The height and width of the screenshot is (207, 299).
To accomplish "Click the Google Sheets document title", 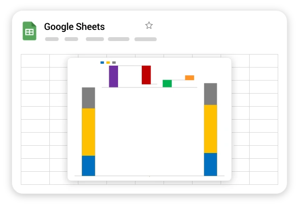I will coord(74,27).
